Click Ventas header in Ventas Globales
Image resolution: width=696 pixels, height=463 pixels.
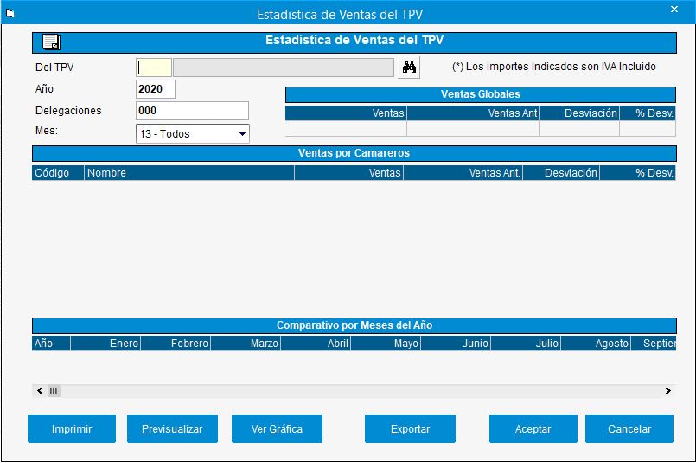coord(346,113)
